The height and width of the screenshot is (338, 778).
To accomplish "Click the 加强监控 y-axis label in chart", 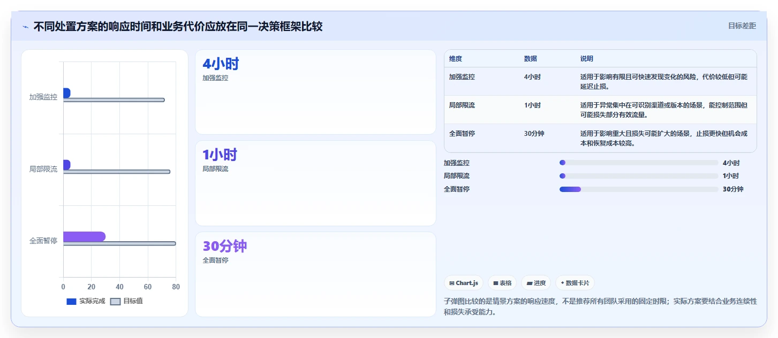I will pos(43,97).
